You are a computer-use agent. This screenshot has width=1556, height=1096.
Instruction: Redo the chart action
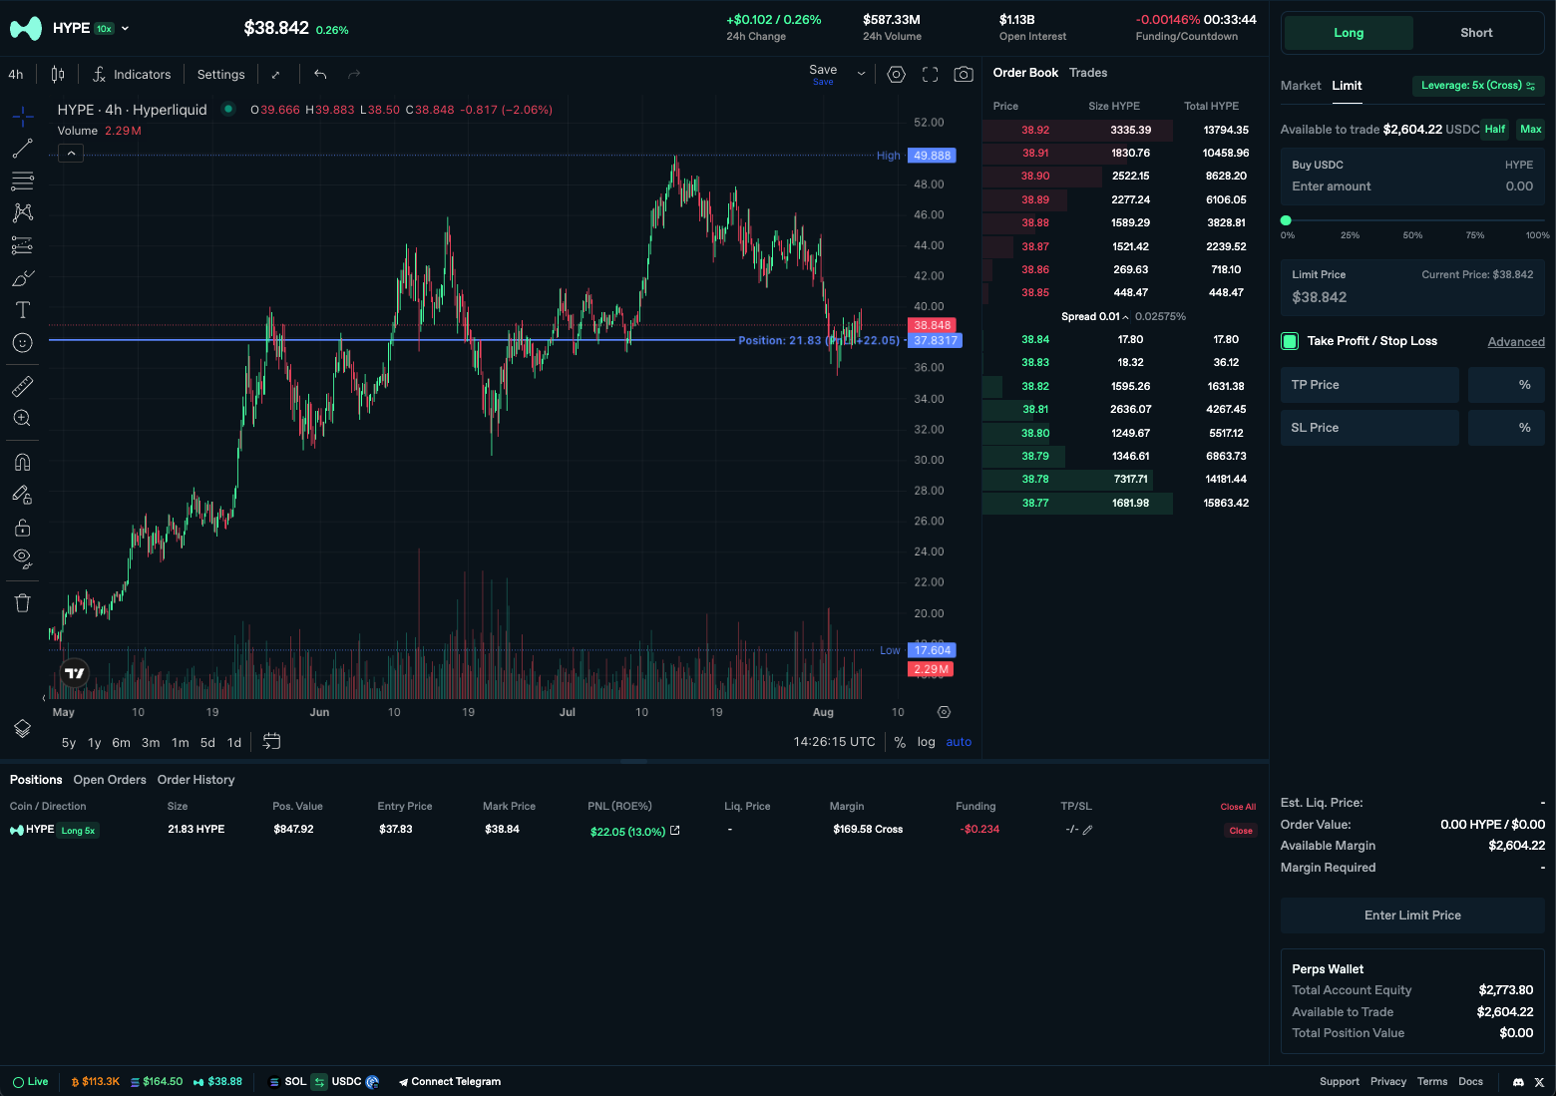(353, 74)
